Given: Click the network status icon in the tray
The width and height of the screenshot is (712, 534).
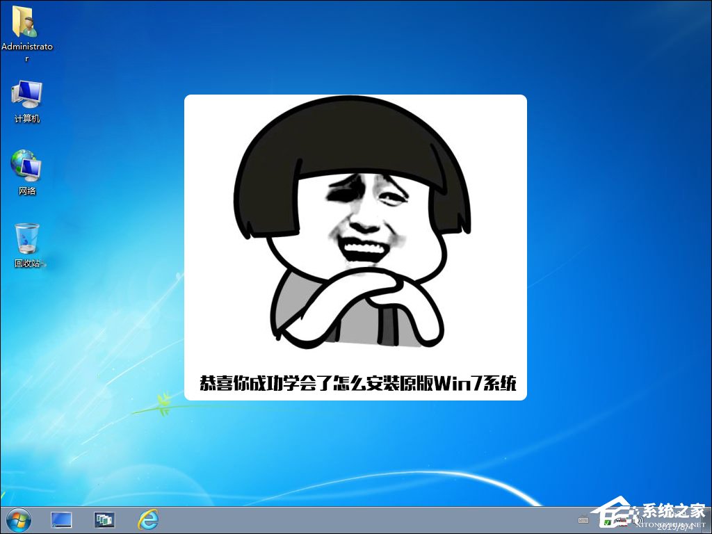Looking at the screenshot, I should pos(622,520).
